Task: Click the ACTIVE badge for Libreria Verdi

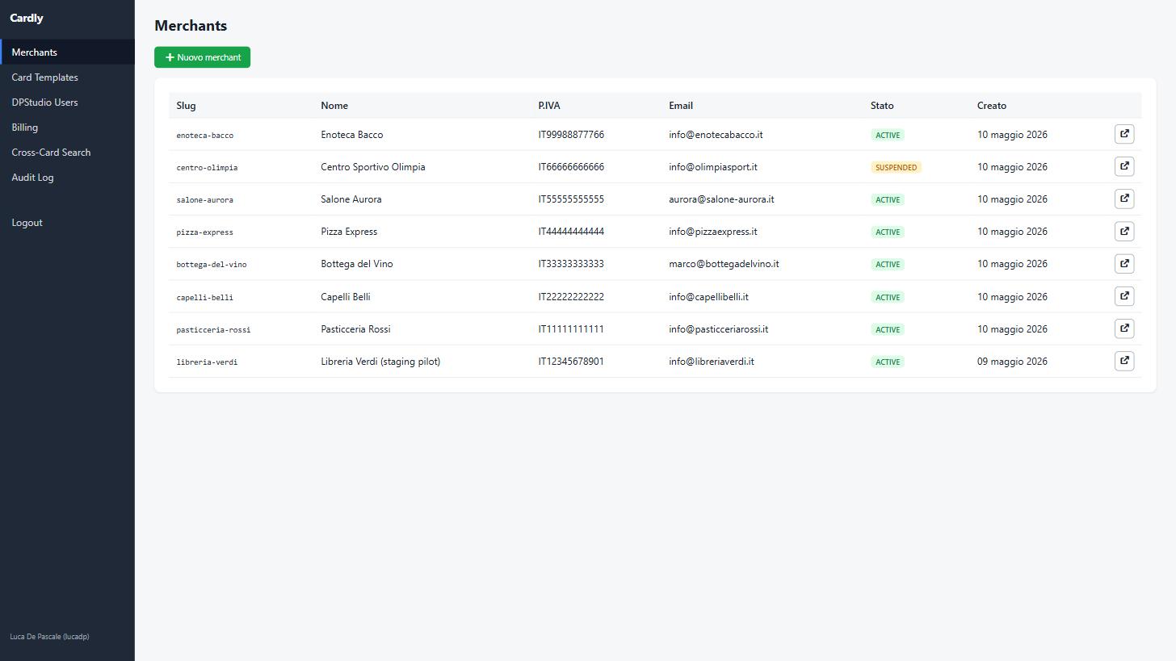Action: 888,362
